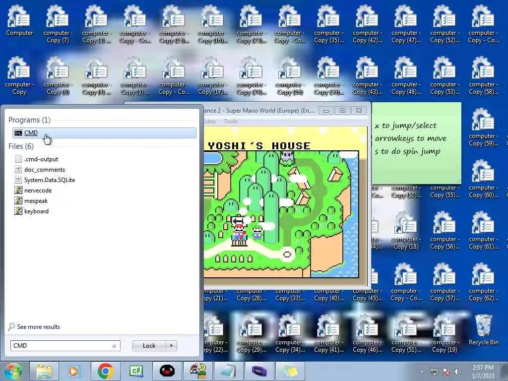Switch to the Game Boy Advance emulator taskbar button
This screenshot has height=381, width=508.
click(259, 371)
